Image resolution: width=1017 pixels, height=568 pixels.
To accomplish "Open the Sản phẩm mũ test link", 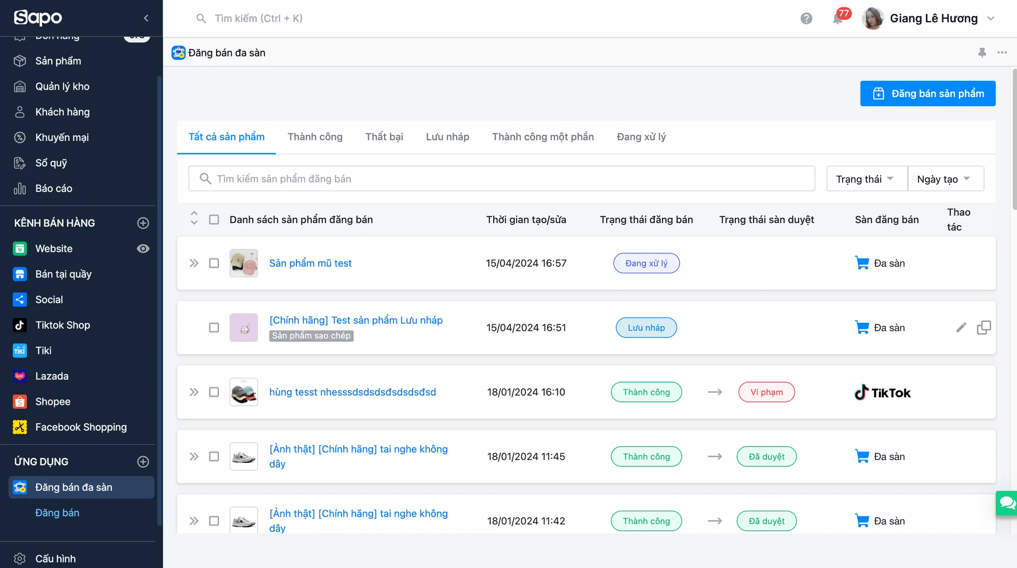I will coord(310,263).
